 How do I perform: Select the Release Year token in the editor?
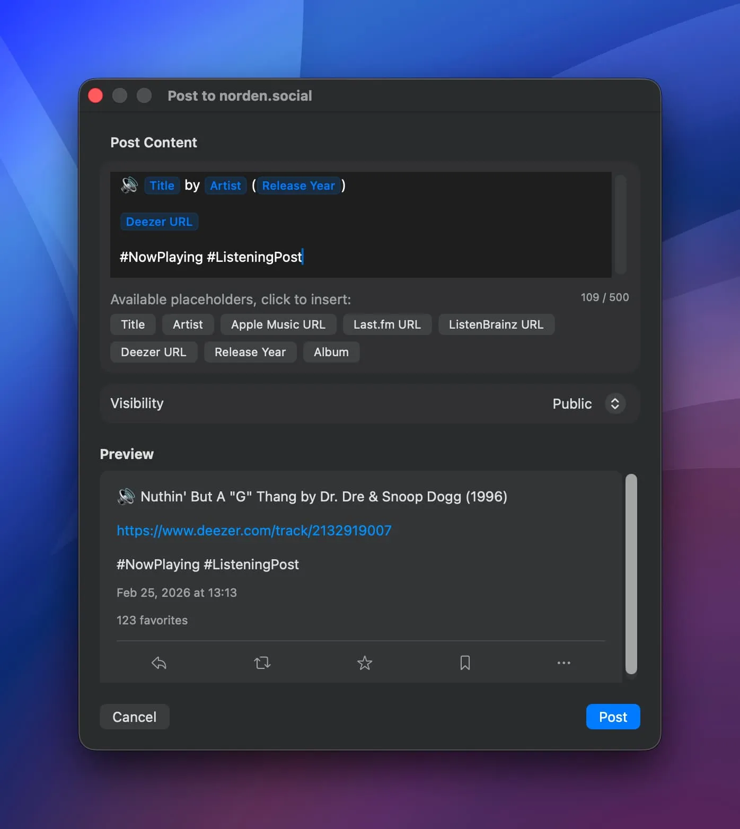coord(298,186)
